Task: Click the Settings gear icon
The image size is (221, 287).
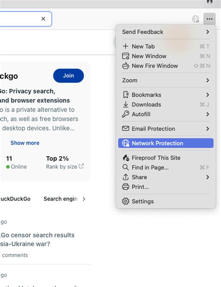Action: coord(125,201)
